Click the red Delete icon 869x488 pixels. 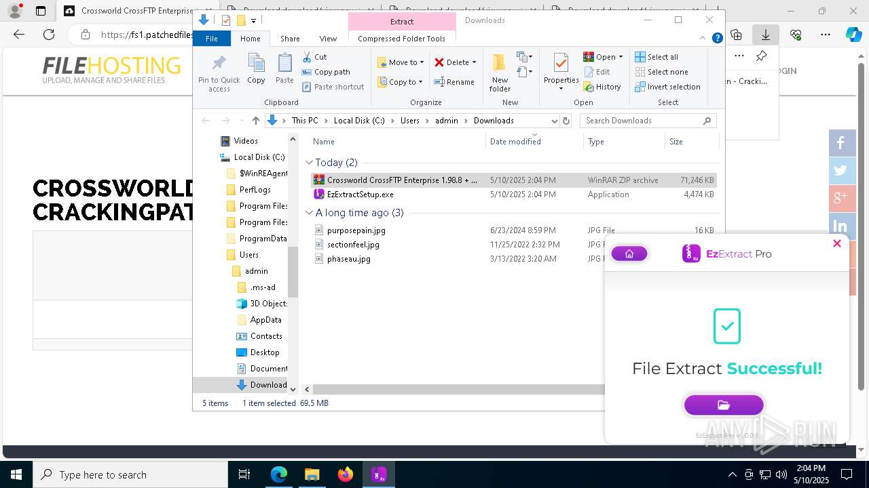(439, 62)
